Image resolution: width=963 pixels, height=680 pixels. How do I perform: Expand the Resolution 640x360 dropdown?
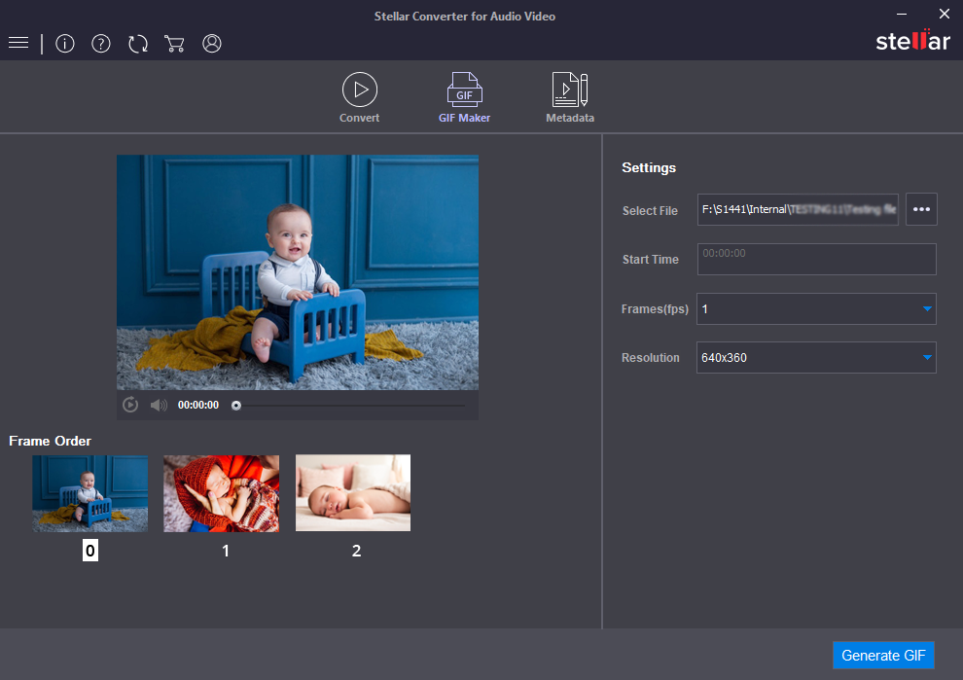816,358
